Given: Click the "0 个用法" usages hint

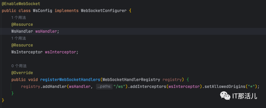Looking at the screenshot, I should pos(19,66).
